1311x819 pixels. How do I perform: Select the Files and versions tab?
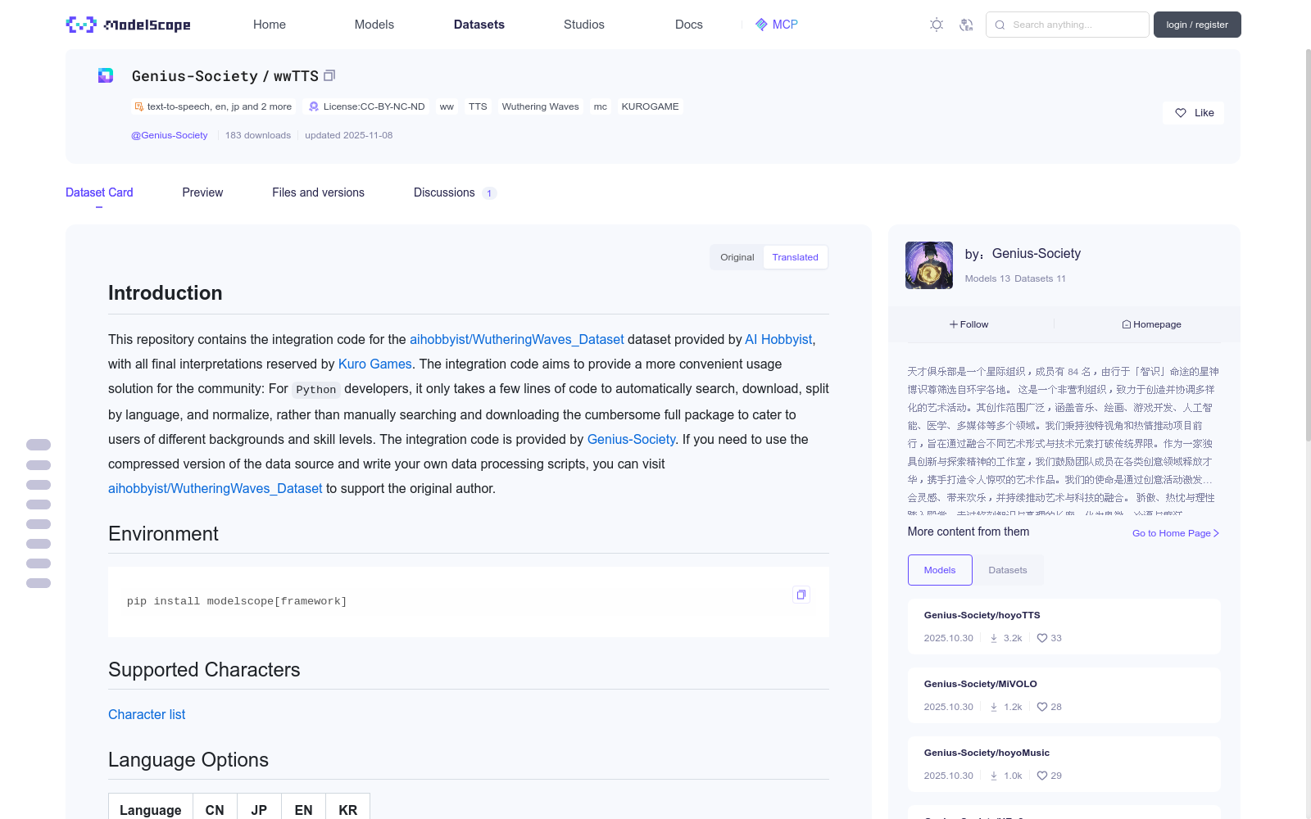pyautogui.click(x=318, y=192)
